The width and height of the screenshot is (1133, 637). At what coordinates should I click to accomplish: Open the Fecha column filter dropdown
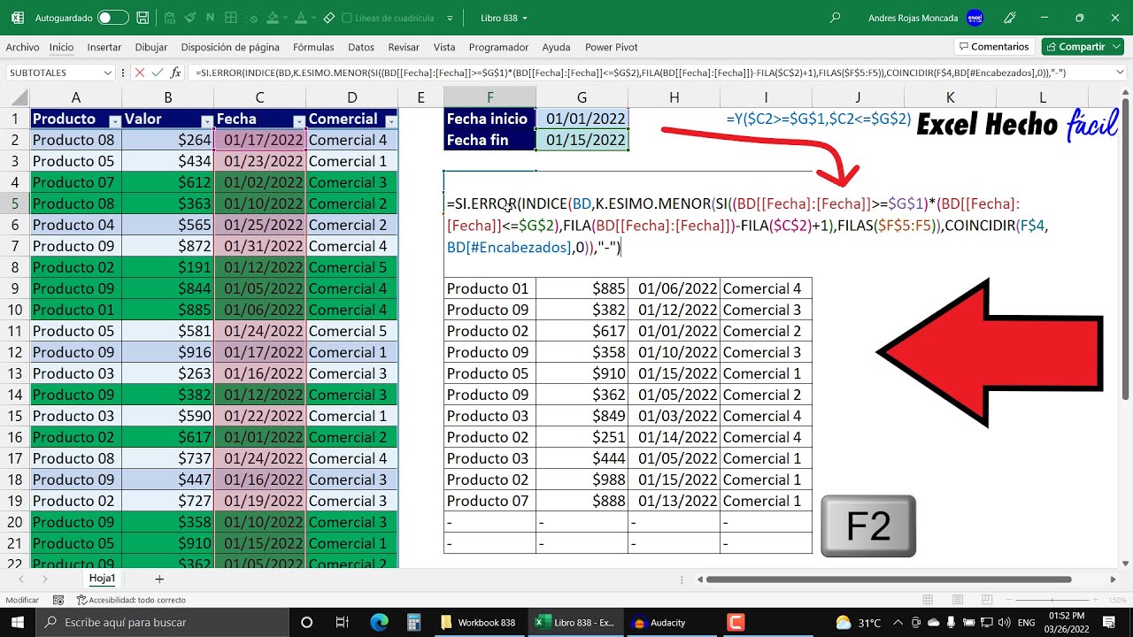(x=298, y=119)
